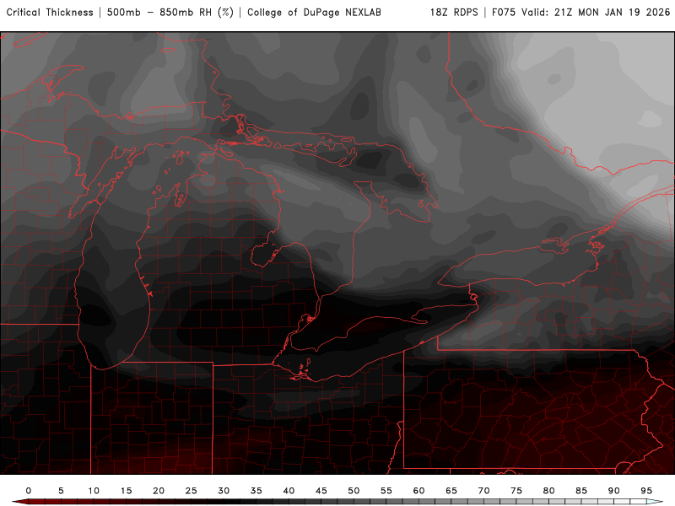The height and width of the screenshot is (506, 675).
Task: Pick the dark red swatch below "5"
Action: pyautogui.click(x=69, y=502)
